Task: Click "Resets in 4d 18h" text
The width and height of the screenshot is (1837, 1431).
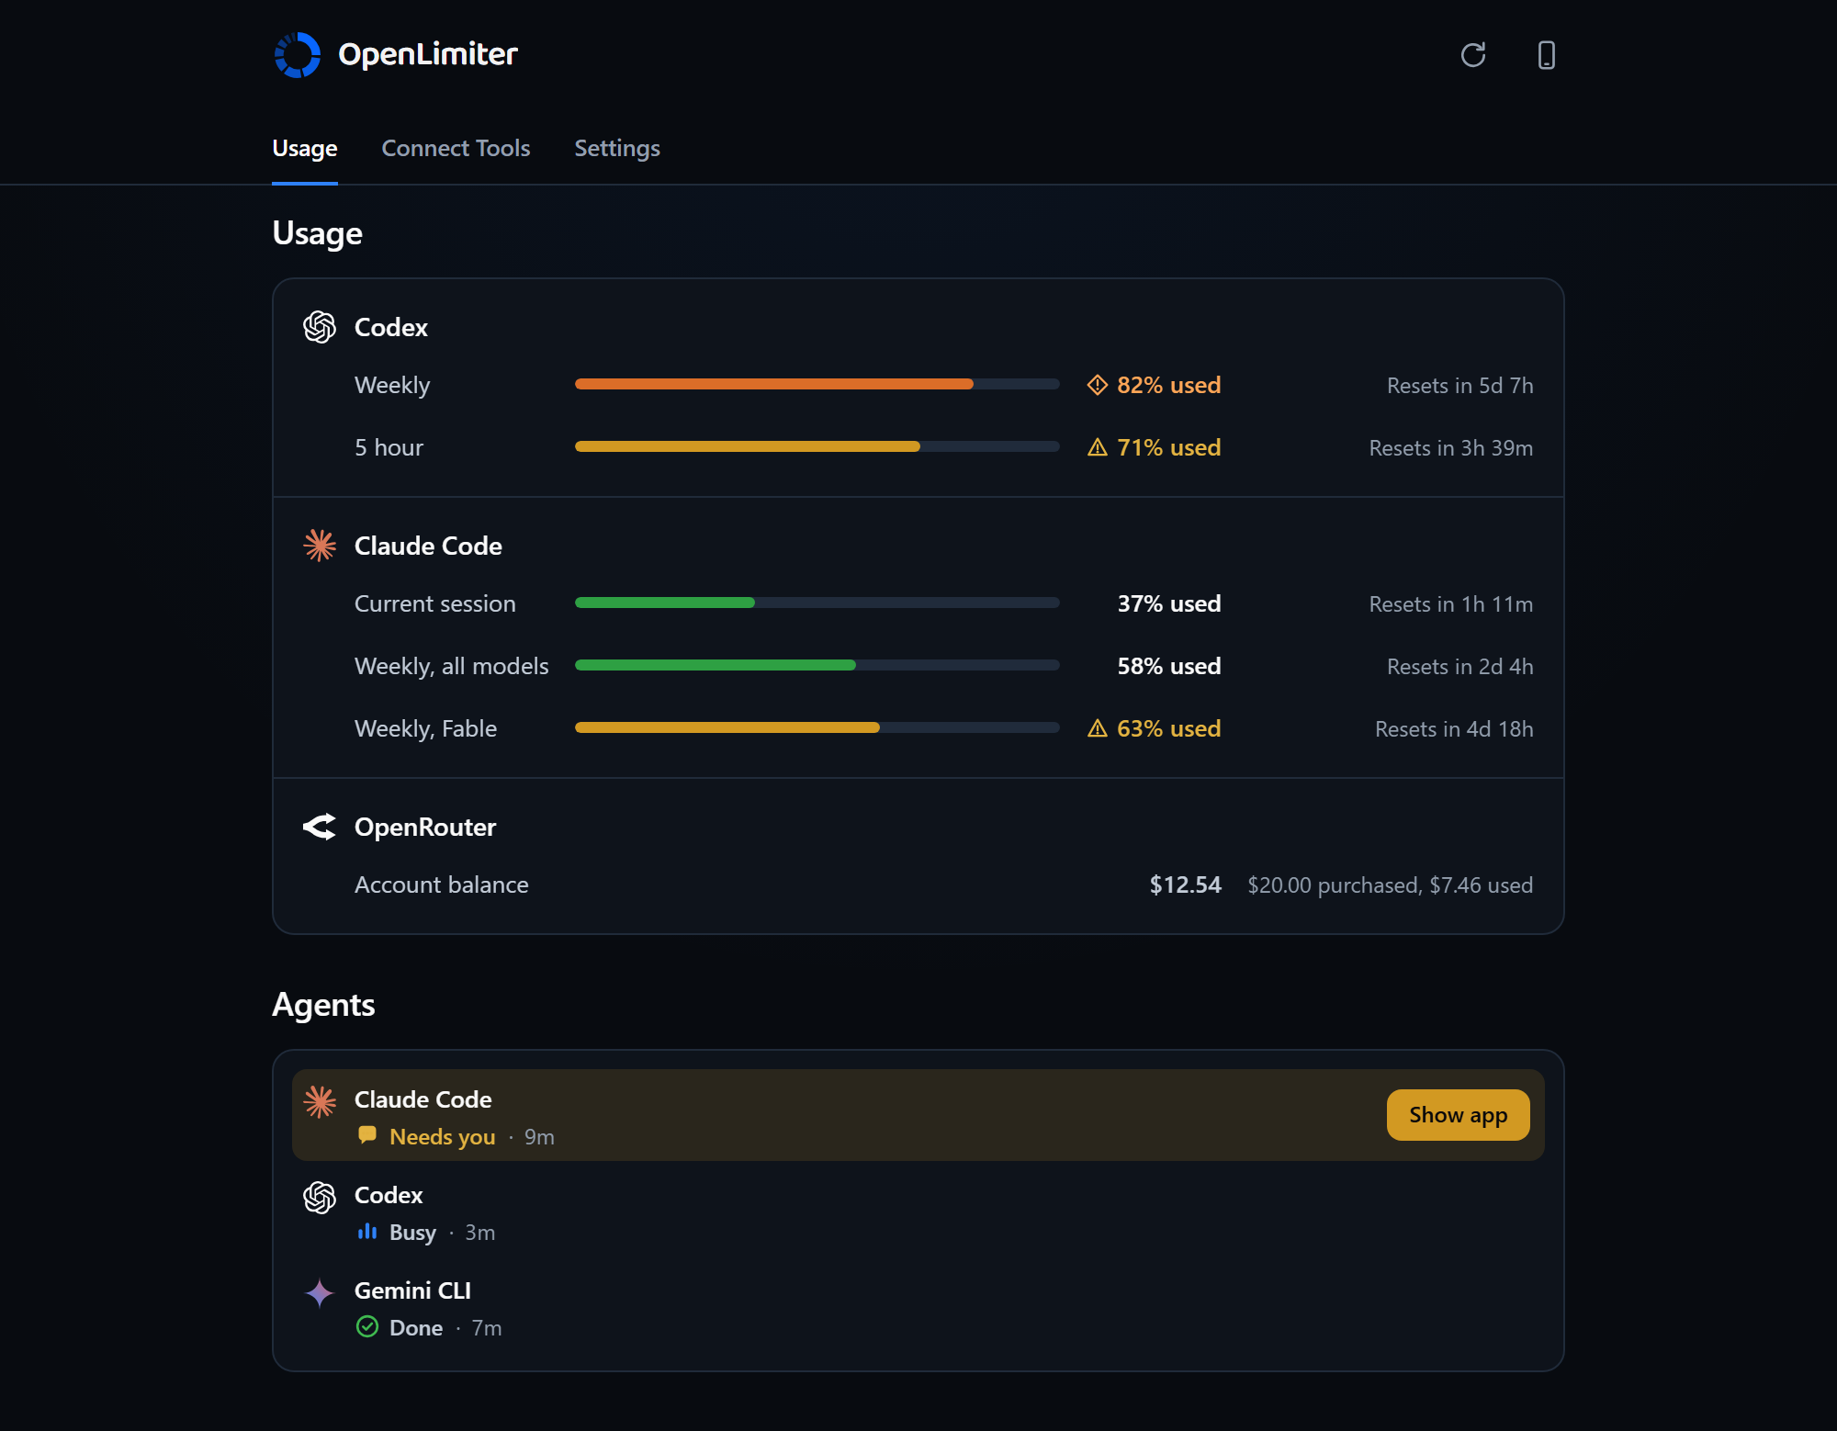Action: (x=1454, y=729)
